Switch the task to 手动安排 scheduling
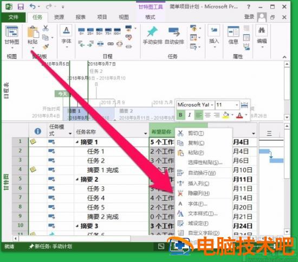Image resolution: width=298 pixels, height=262 pixels. point(152,36)
